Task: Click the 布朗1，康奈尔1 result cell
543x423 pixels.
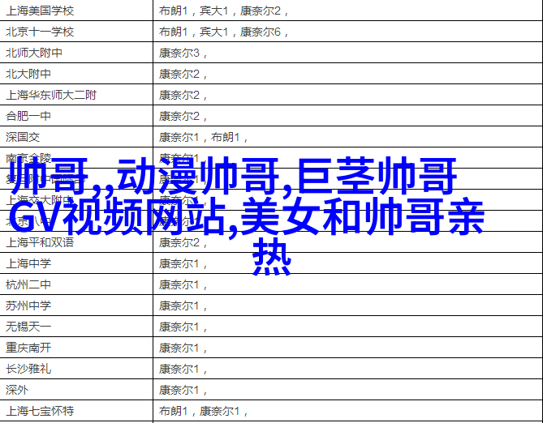Action: click(347, 411)
